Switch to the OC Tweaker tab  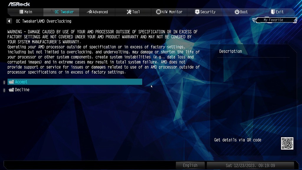click(61, 12)
